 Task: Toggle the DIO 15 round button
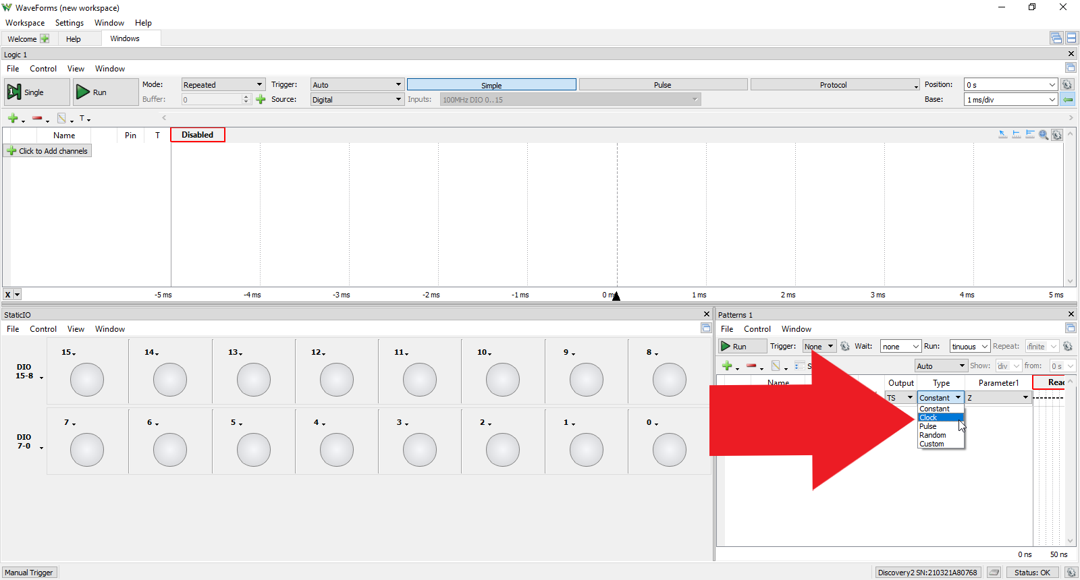pos(87,380)
